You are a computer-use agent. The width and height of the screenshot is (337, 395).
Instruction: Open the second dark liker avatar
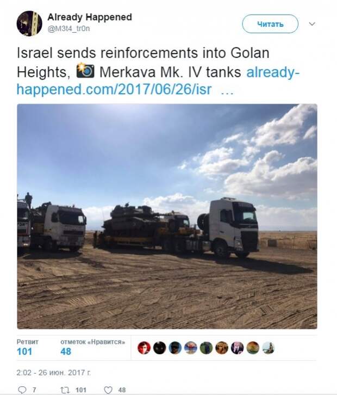click(160, 348)
